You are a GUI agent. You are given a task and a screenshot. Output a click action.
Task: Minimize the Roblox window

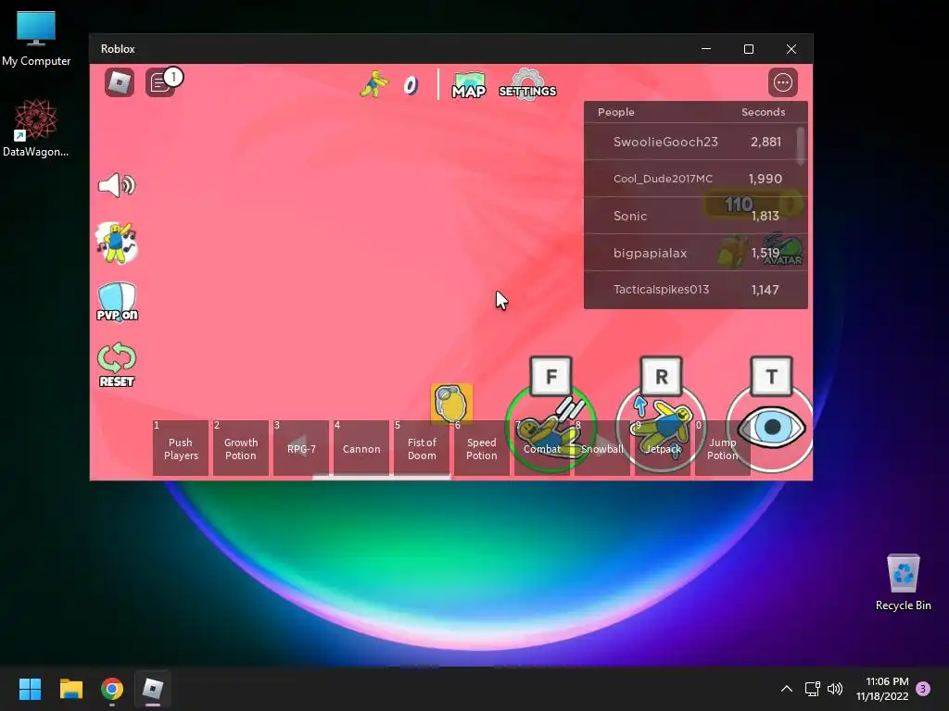[706, 49]
